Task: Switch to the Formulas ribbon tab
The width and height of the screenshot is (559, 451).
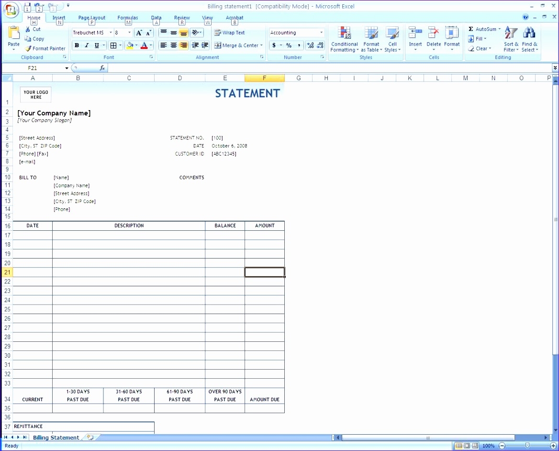Action: click(127, 17)
